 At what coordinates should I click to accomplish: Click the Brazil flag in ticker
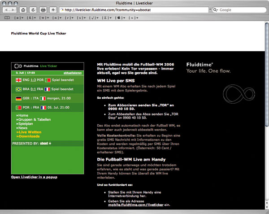click(x=18, y=89)
